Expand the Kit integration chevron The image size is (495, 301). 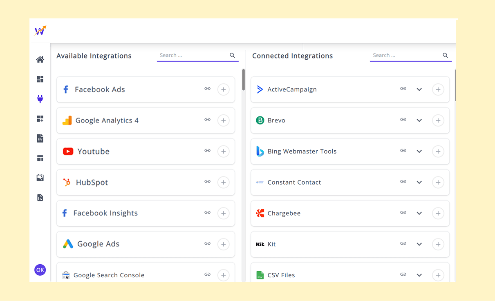click(419, 244)
